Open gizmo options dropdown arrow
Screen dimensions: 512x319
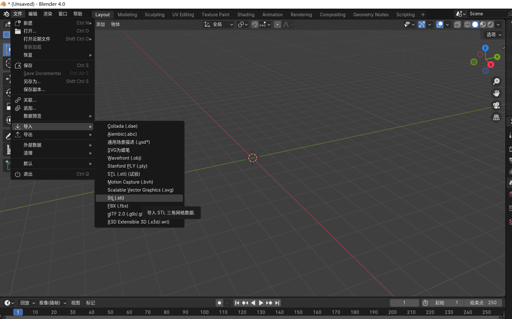429,25
